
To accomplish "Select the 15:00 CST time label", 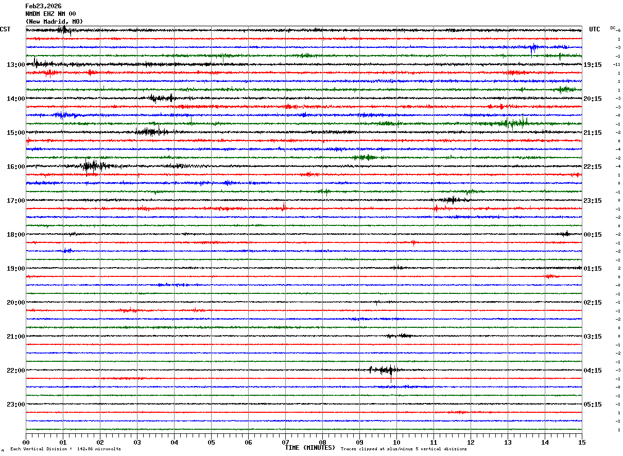I will 15,133.
